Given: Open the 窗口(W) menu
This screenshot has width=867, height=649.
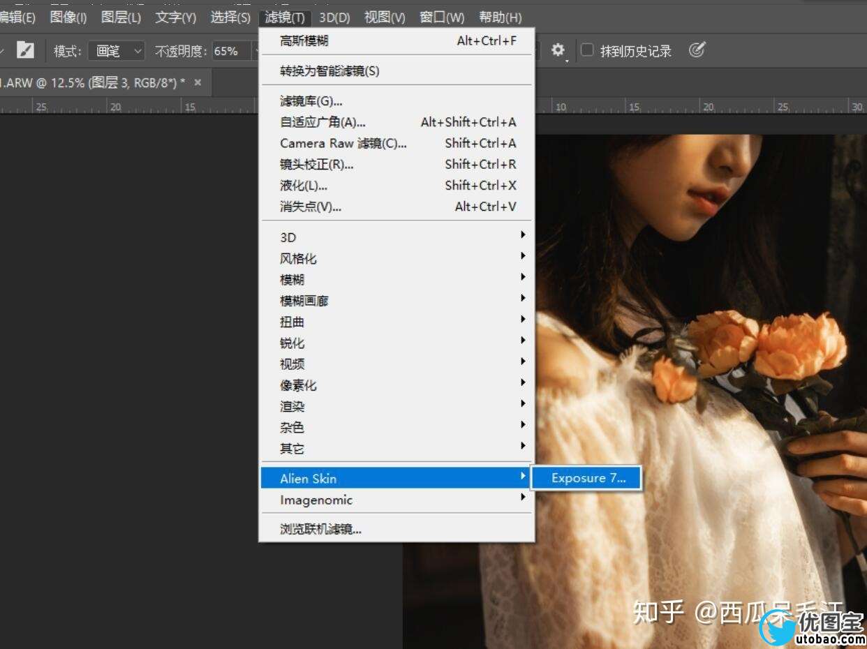Looking at the screenshot, I should click(x=442, y=17).
